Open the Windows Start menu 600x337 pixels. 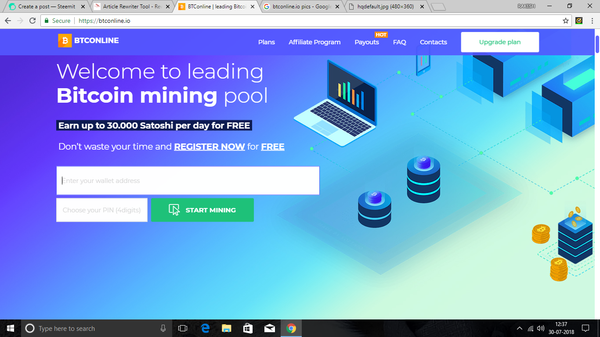click(11, 328)
